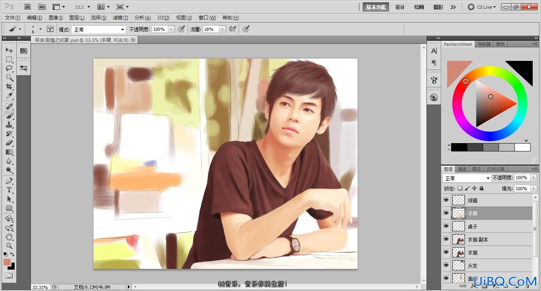This screenshot has height=291, width=541.
Task: Select the Spot Healing Brush tool
Action: coord(9,106)
